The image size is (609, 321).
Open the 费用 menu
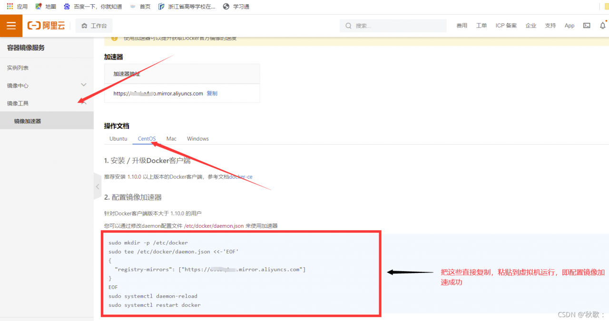point(462,26)
